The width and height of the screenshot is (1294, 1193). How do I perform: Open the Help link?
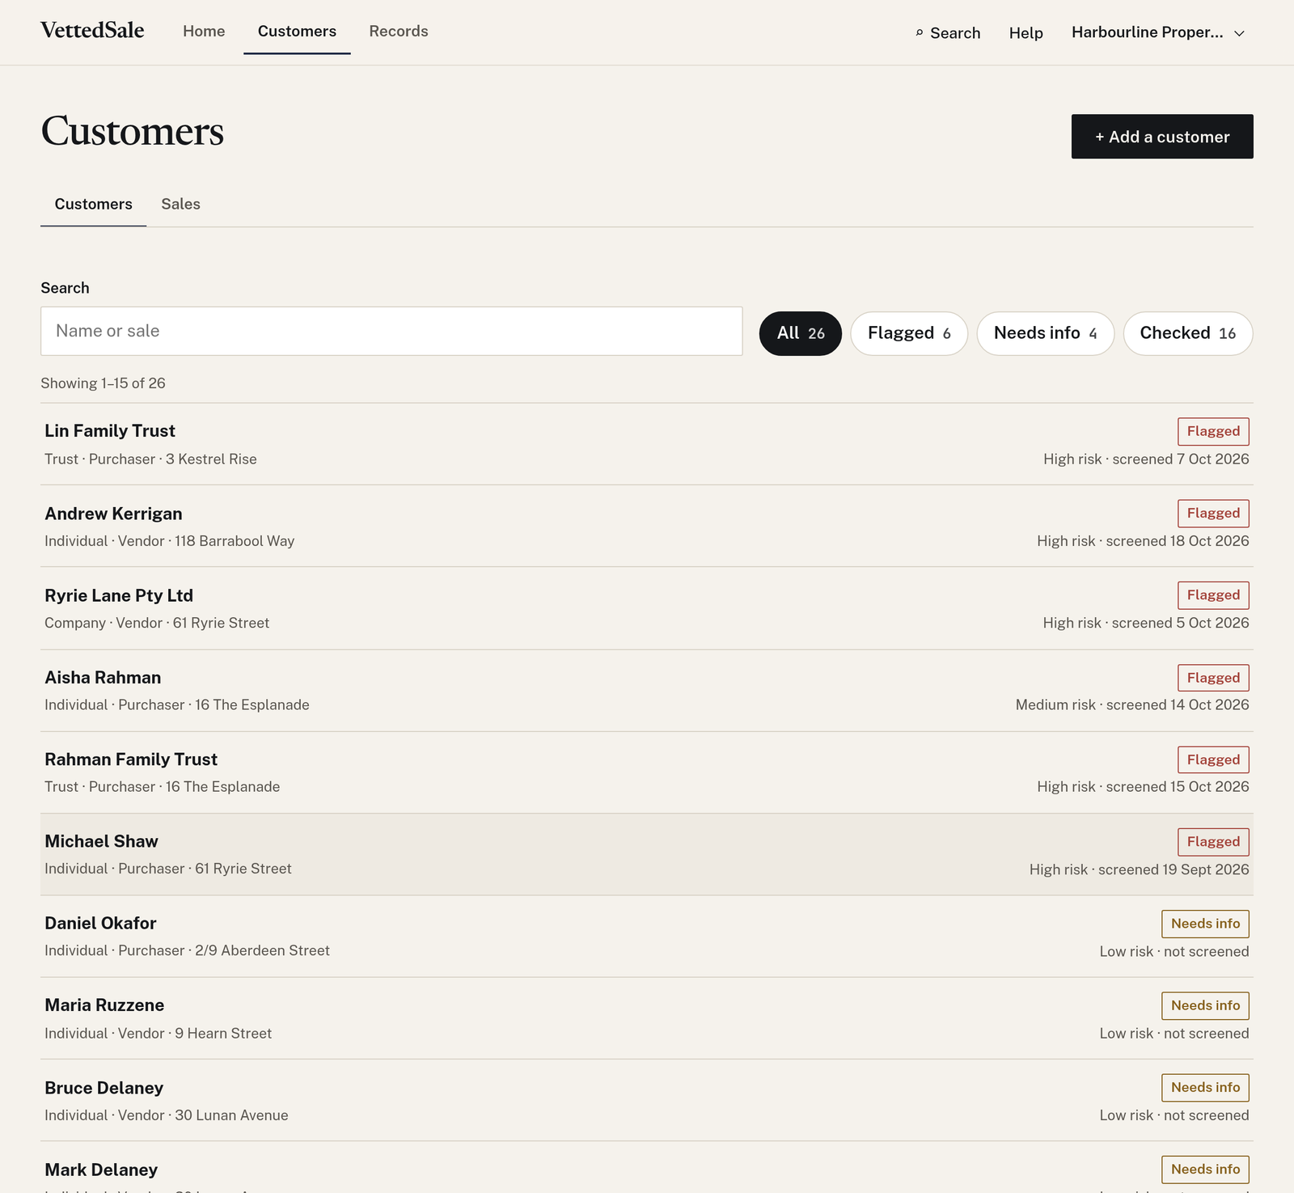click(x=1025, y=33)
